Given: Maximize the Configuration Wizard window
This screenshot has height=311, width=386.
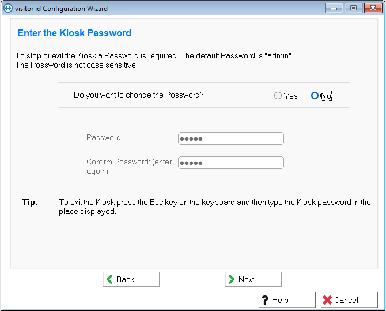Looking at the screenshot, I should (x=353, y=9).
